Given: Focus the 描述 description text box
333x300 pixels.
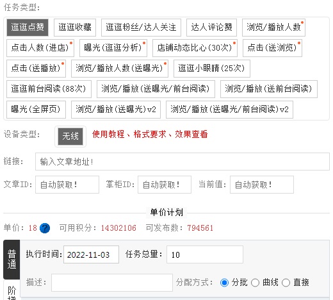Looking at the screenshot, I should (x=112, y=283).
